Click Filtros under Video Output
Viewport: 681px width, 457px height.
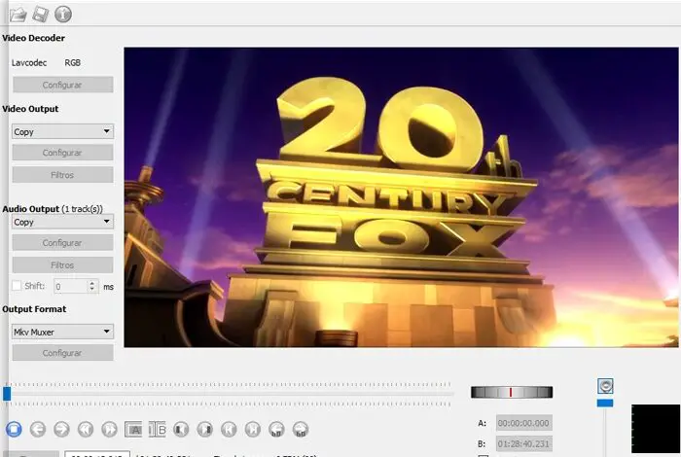[x=62, y=175]
